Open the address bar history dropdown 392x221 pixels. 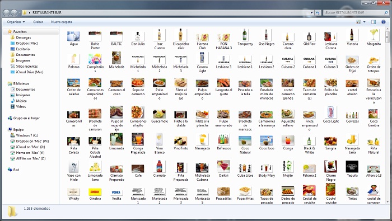(311, 12)
